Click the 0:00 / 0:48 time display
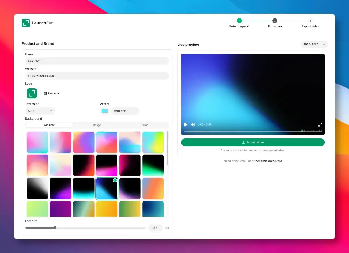 pyautogui.click(x=205, y=124)
